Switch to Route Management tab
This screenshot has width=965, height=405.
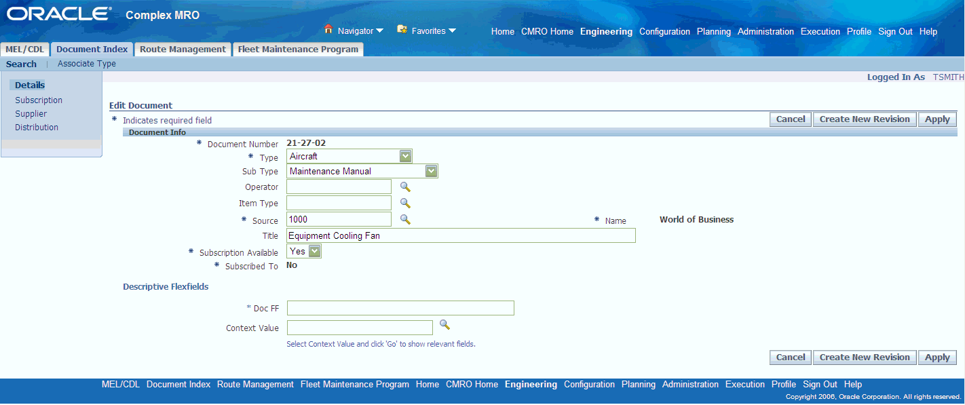click(x=183, y=50)
